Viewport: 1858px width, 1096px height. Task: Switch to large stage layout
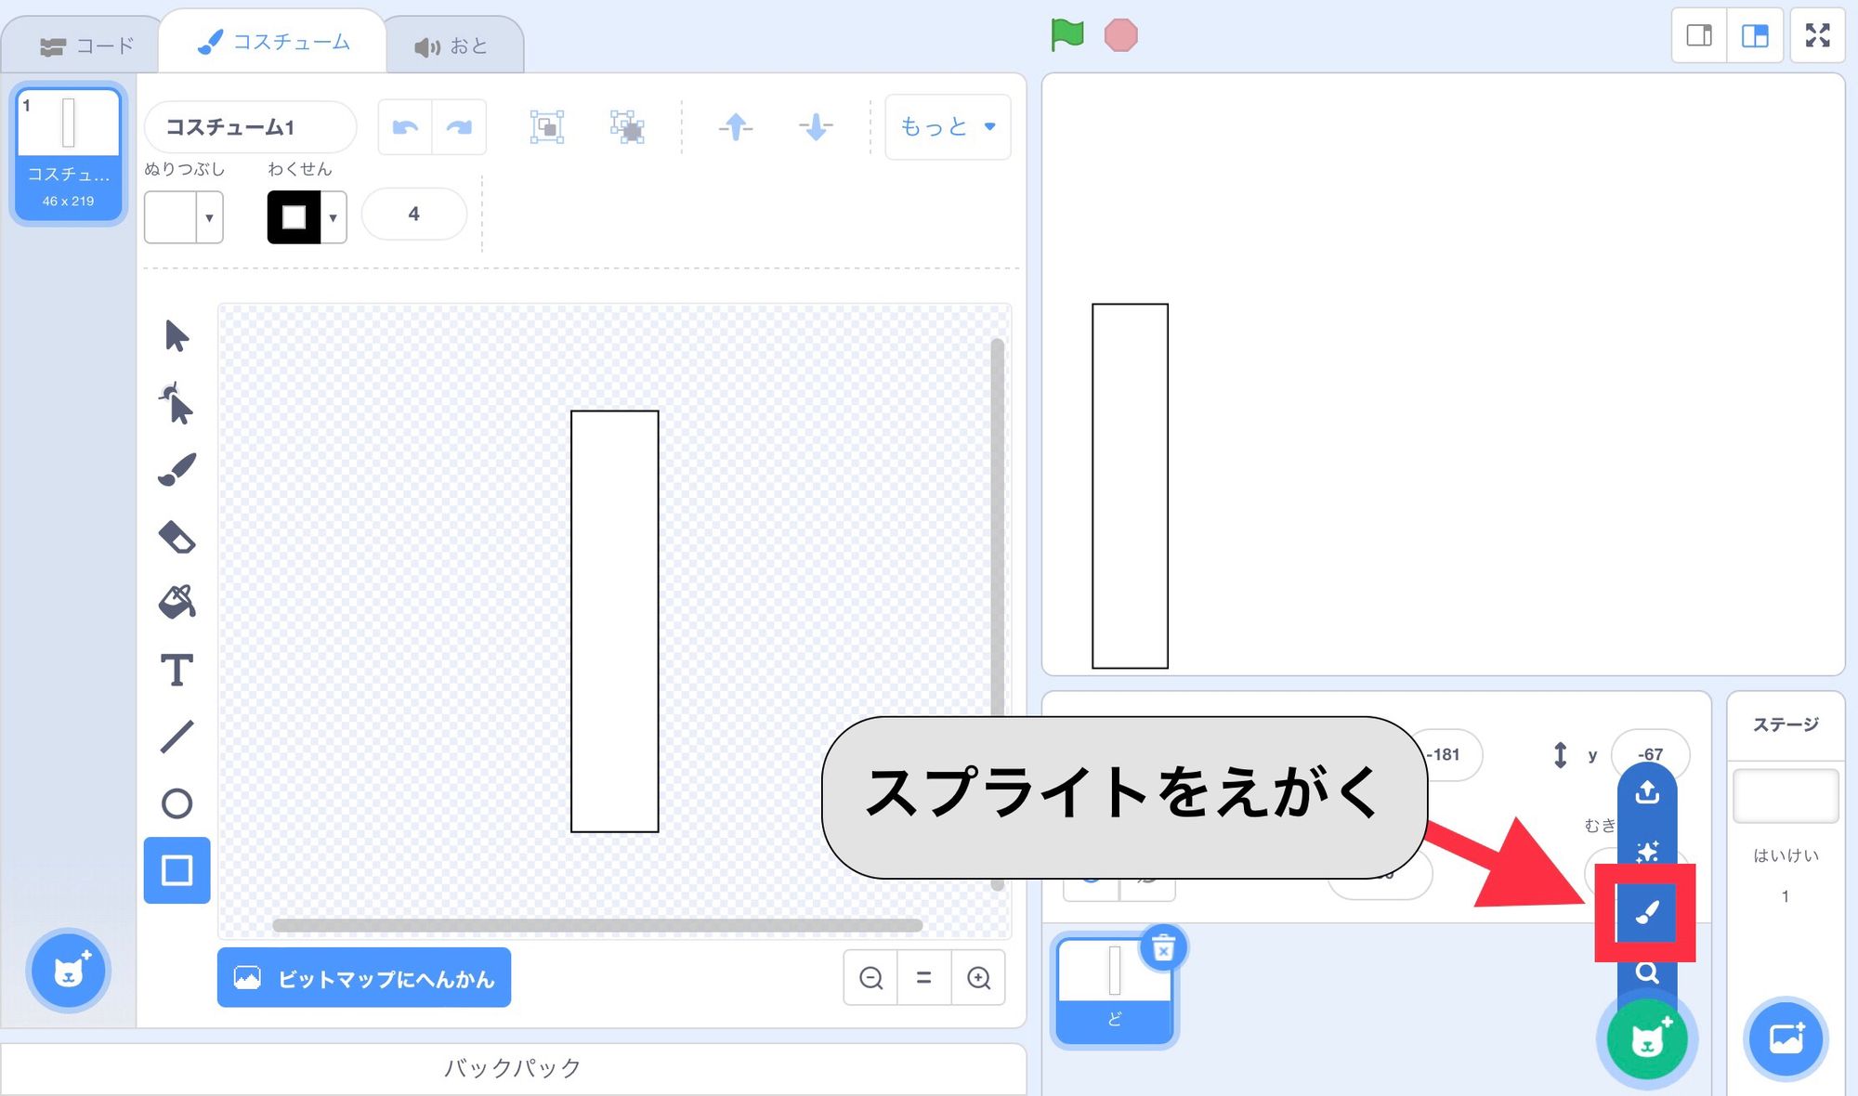(x=1755, y=36)
